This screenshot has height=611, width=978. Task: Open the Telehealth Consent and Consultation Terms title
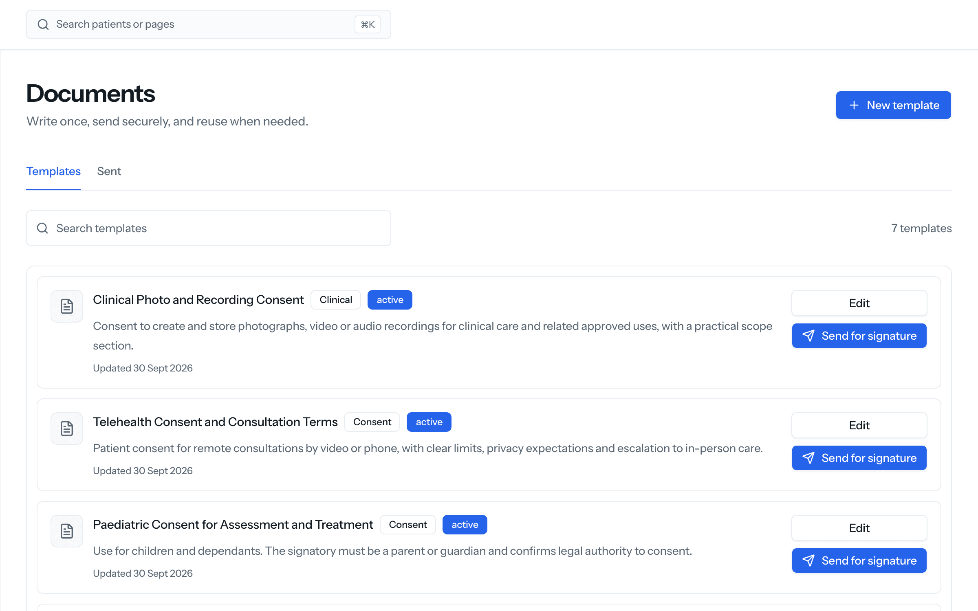click(x=215, y=422)
